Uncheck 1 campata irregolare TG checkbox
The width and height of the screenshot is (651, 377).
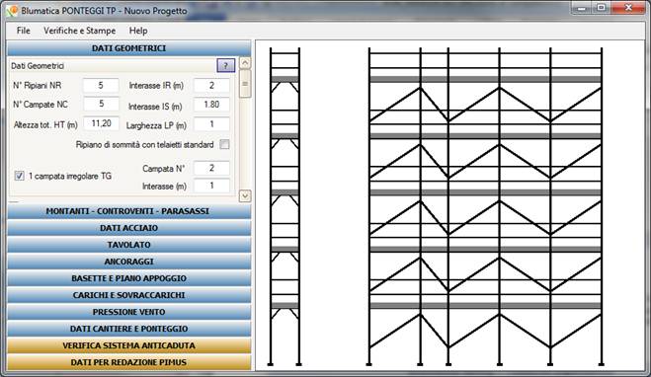pos(19,176)
